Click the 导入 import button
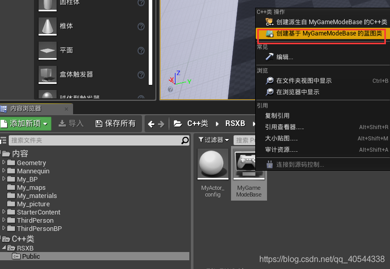Screen dimensions: 390x269 tap(71, 123)
